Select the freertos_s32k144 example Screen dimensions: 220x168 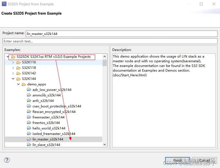coord(46,123)
